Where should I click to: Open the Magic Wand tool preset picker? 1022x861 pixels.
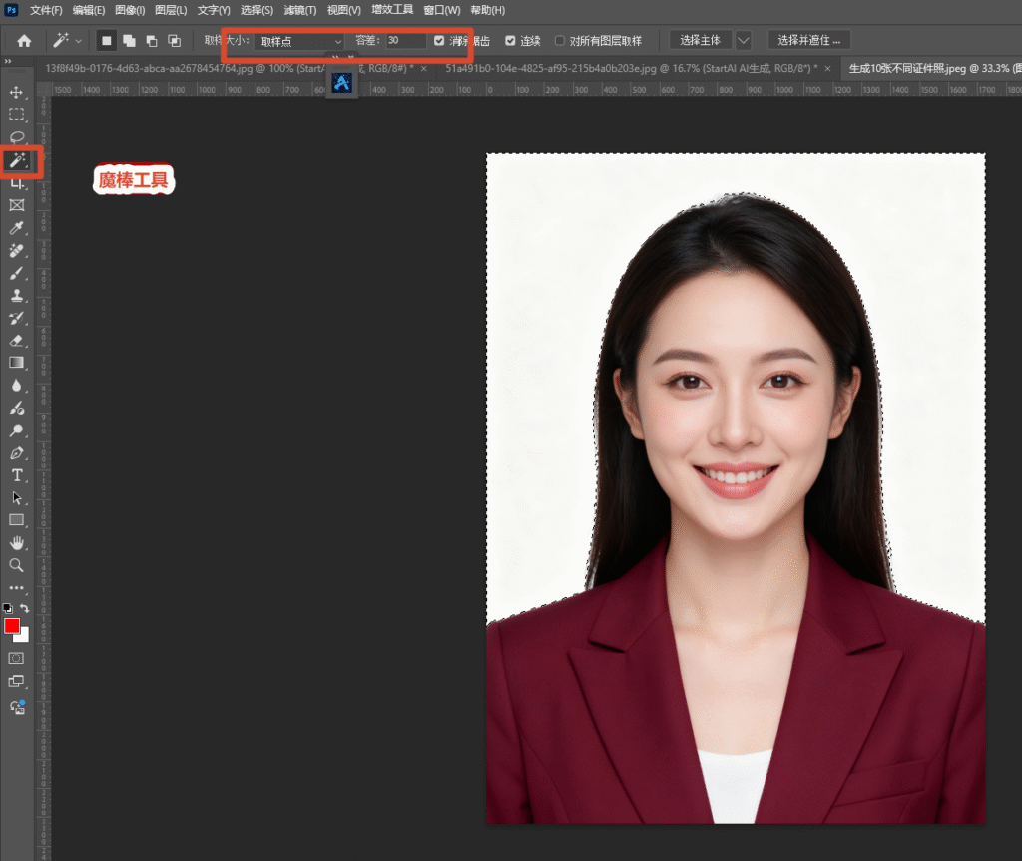click(x=67, y=41)
